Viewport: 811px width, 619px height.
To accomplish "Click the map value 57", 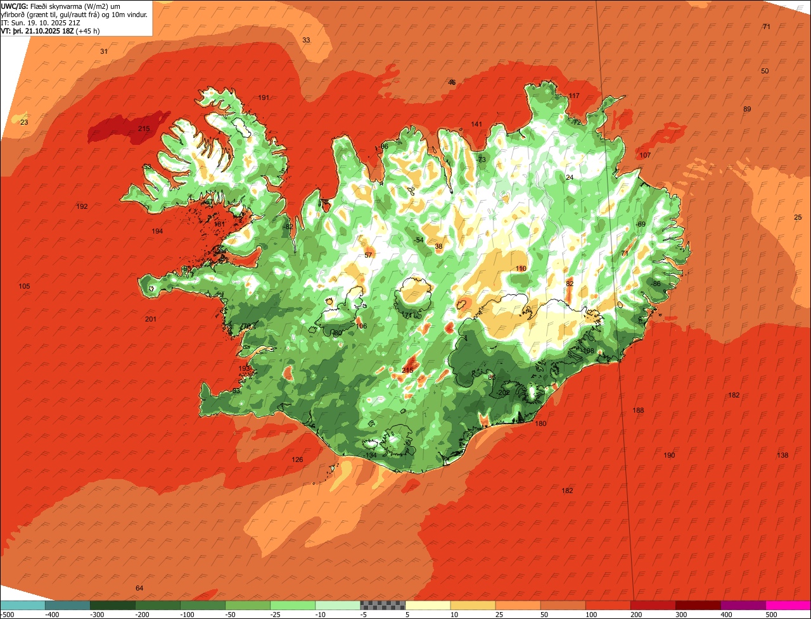I will (x=368, y=255).
